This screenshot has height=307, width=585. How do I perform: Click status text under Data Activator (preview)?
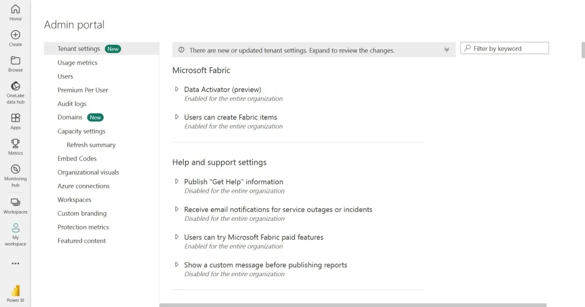pos(234,99)
